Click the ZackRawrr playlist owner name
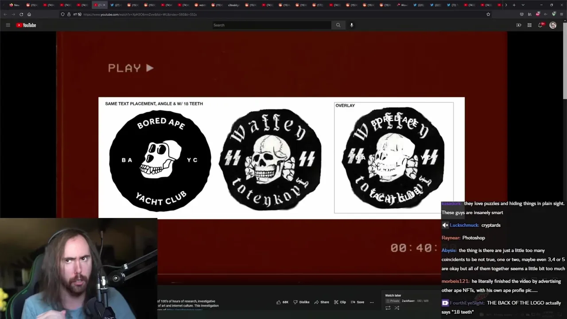567x319 pixels. coord(408,301)
